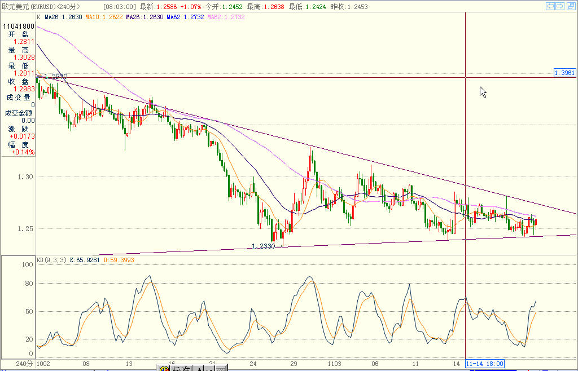This screenshot has width=578, height=371.
Task: Click the pink MA62:1.2732 indicator label
Action: tap(226, 17)
